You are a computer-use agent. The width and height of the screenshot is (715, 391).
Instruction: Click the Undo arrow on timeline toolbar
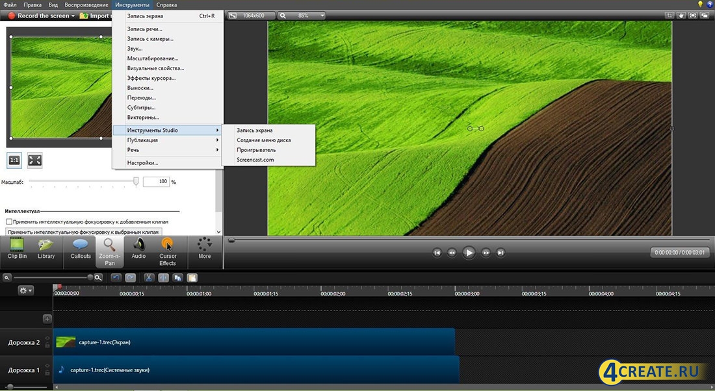116,277
